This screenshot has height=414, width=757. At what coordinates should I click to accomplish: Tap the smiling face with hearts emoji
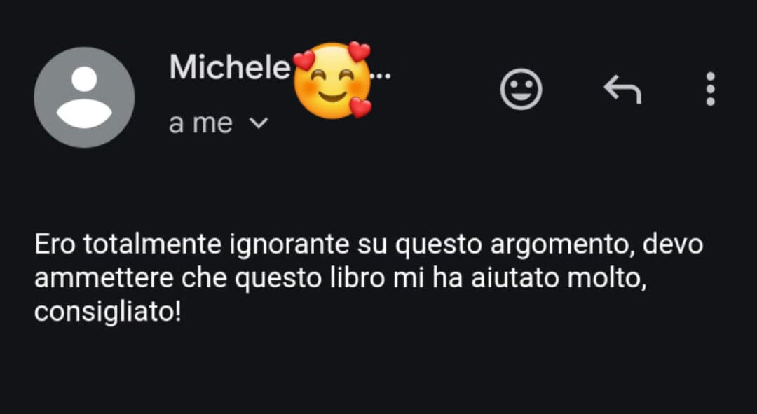(x=333, y=81)
